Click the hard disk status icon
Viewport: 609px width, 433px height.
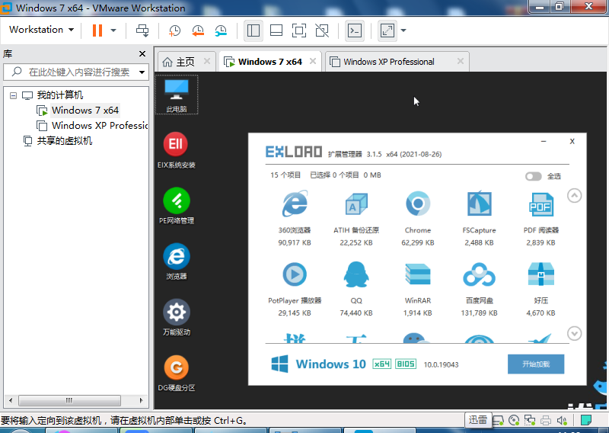[x=499, y=421]
